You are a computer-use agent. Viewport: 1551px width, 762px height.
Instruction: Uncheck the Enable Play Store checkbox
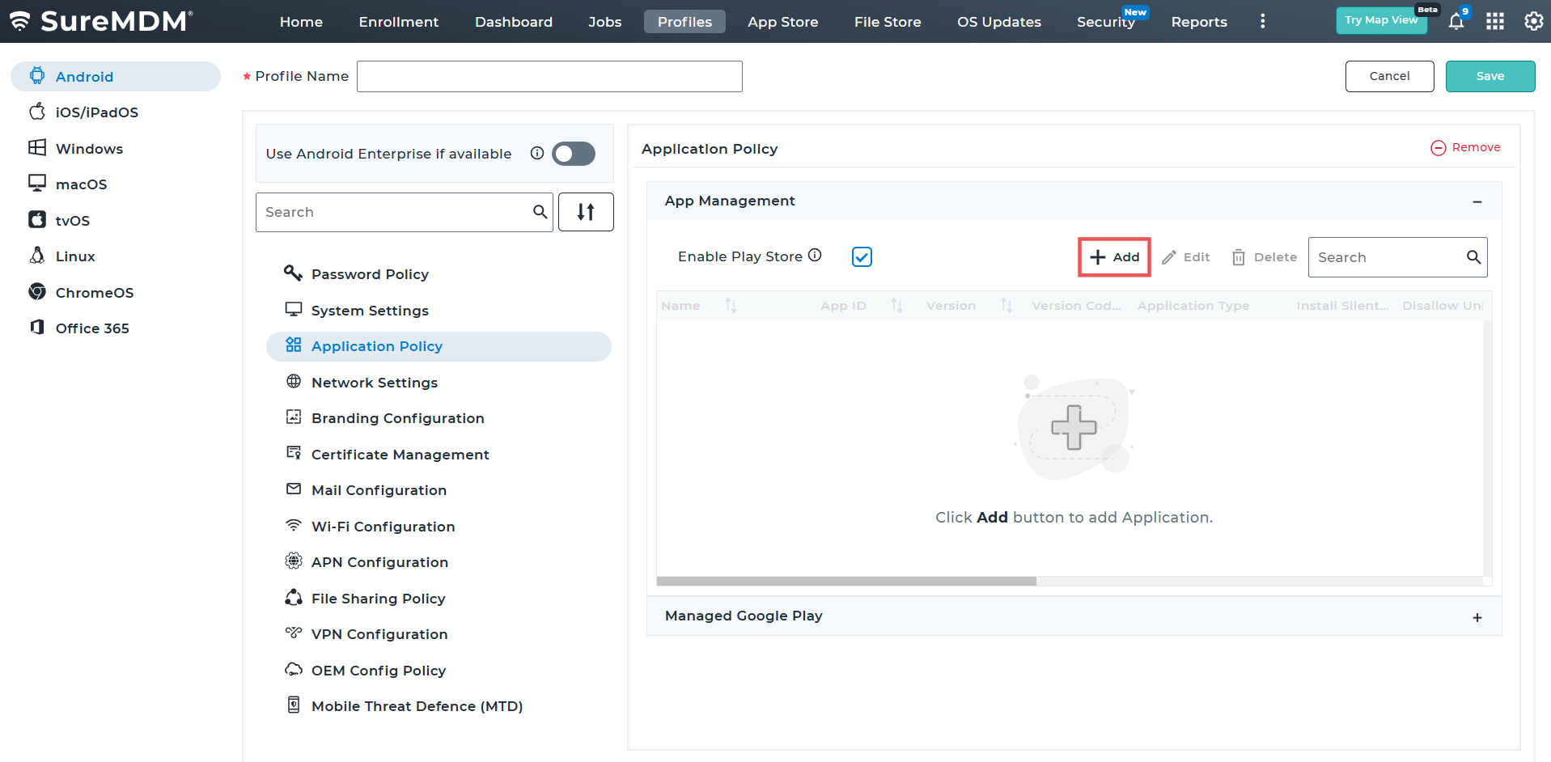click(862, 257)
